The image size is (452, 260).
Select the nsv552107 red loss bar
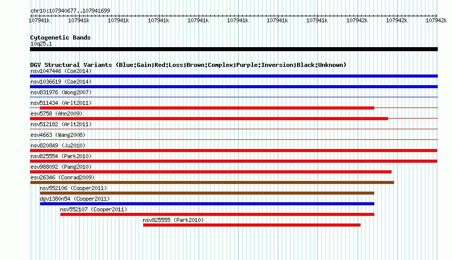coord(217,214)
